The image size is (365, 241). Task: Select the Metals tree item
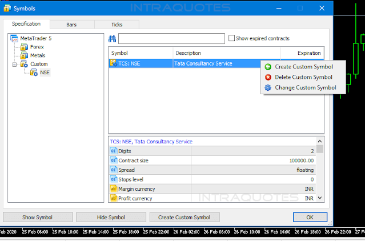point(38,55)
